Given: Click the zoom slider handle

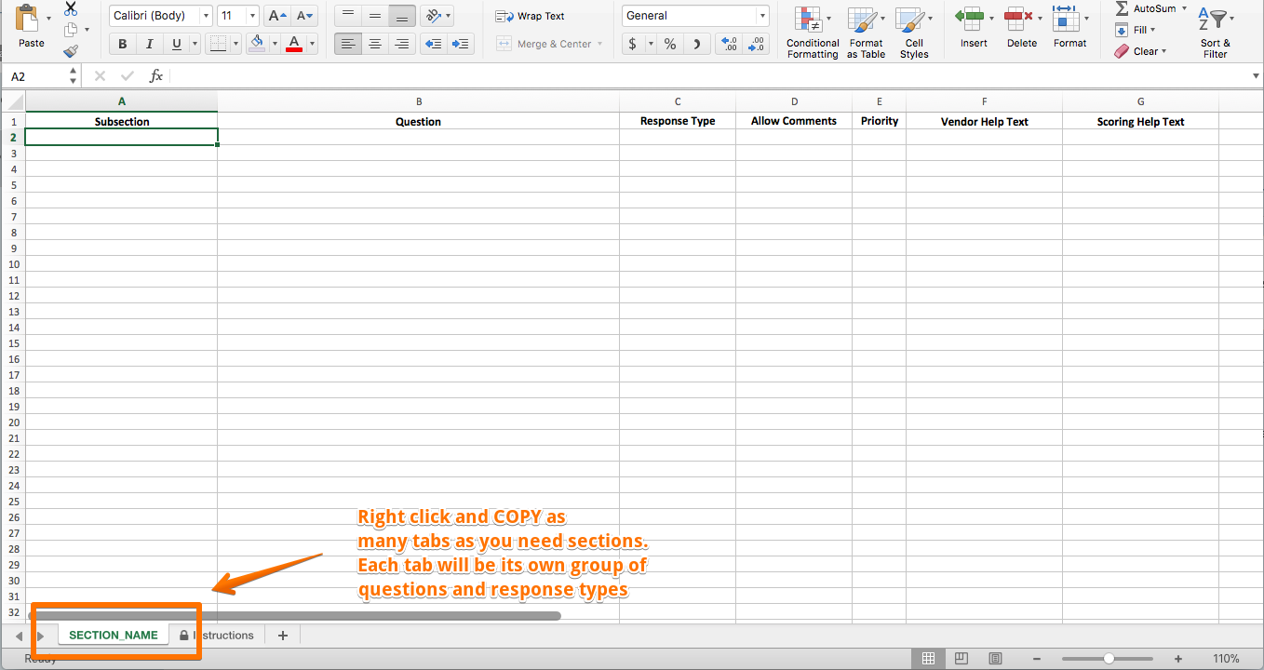Looking at the screenshot, I should pyautogui.click(x=1109, y=658).
